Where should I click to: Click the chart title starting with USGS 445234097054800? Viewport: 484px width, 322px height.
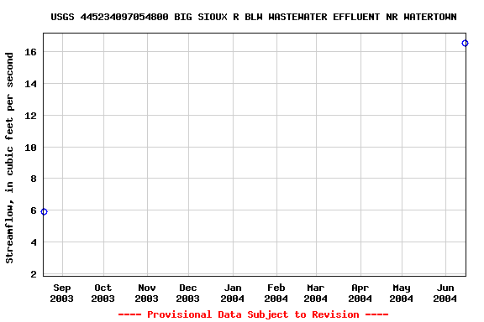tap(254, 17)
